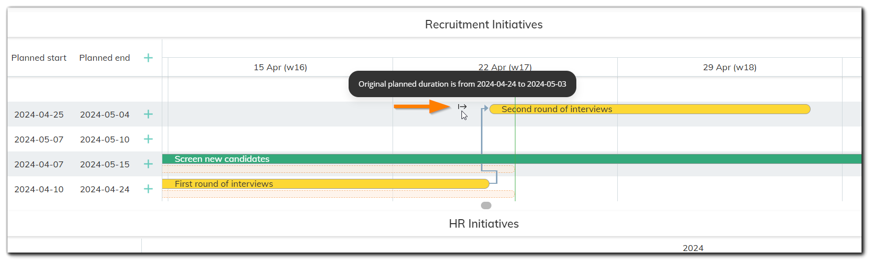Click the plus icon in the 2024-04-07 row

[148, 164]
